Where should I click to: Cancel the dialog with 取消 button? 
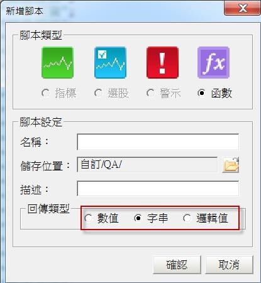click(229, 265)
